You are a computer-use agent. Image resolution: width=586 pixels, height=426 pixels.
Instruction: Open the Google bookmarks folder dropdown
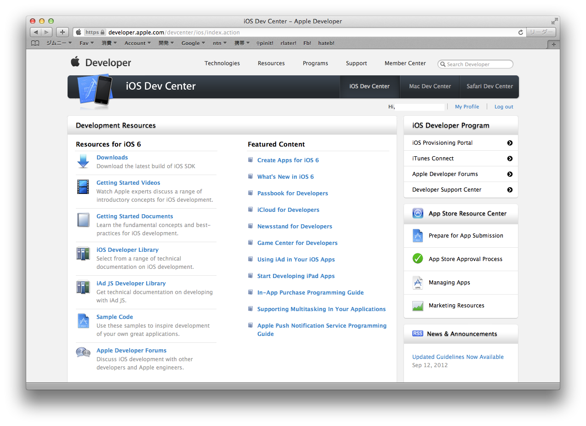[193, 43]
